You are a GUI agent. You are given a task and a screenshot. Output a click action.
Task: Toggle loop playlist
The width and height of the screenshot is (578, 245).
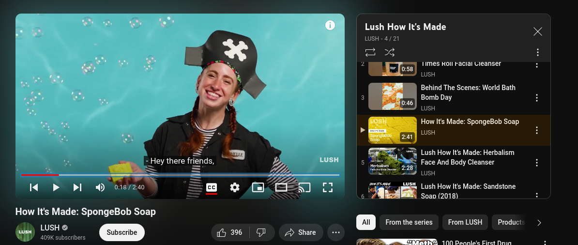click(370, 52)
